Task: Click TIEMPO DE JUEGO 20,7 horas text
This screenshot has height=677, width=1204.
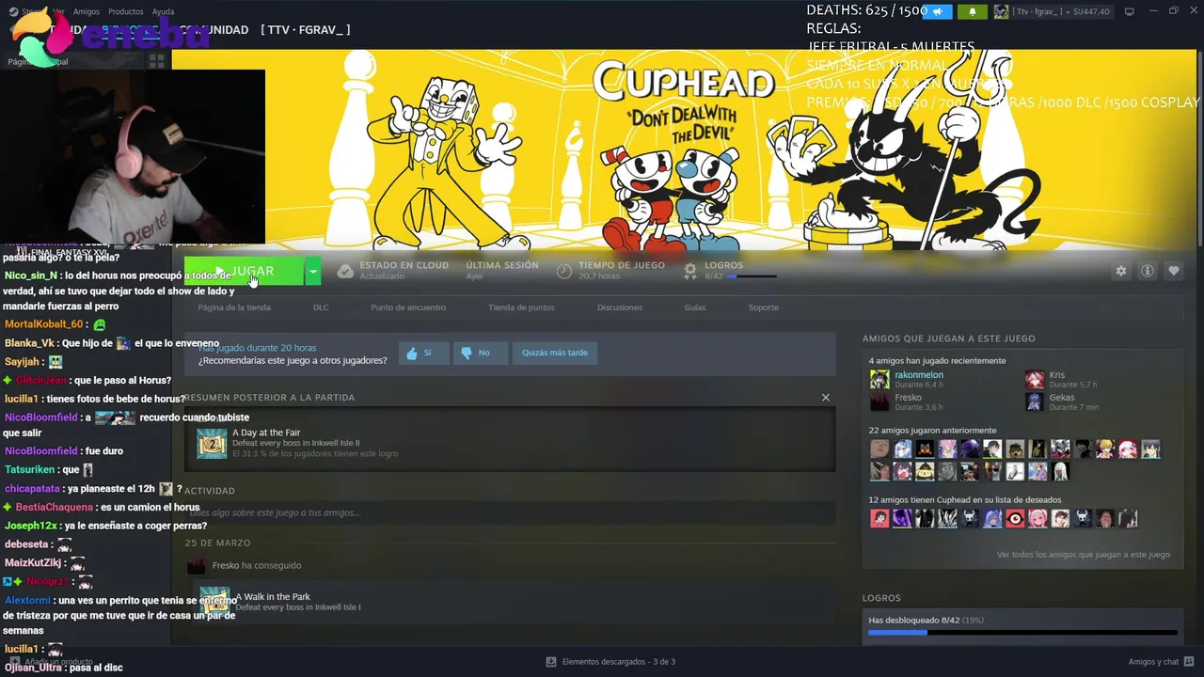Action: 622,271
